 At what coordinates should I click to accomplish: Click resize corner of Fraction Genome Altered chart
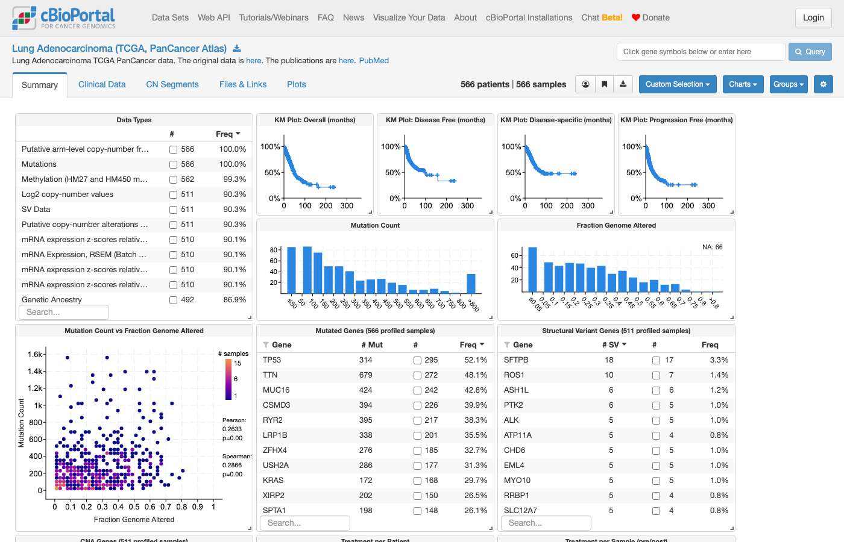[732, 317]
